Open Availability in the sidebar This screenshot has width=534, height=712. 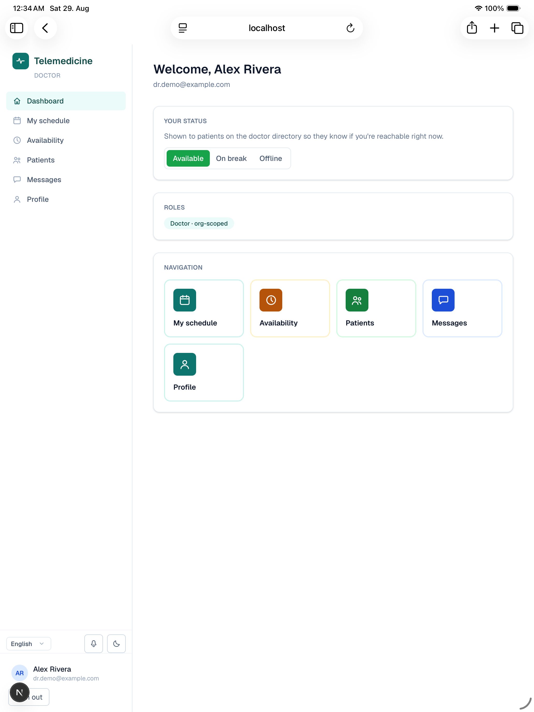point(66,140)
